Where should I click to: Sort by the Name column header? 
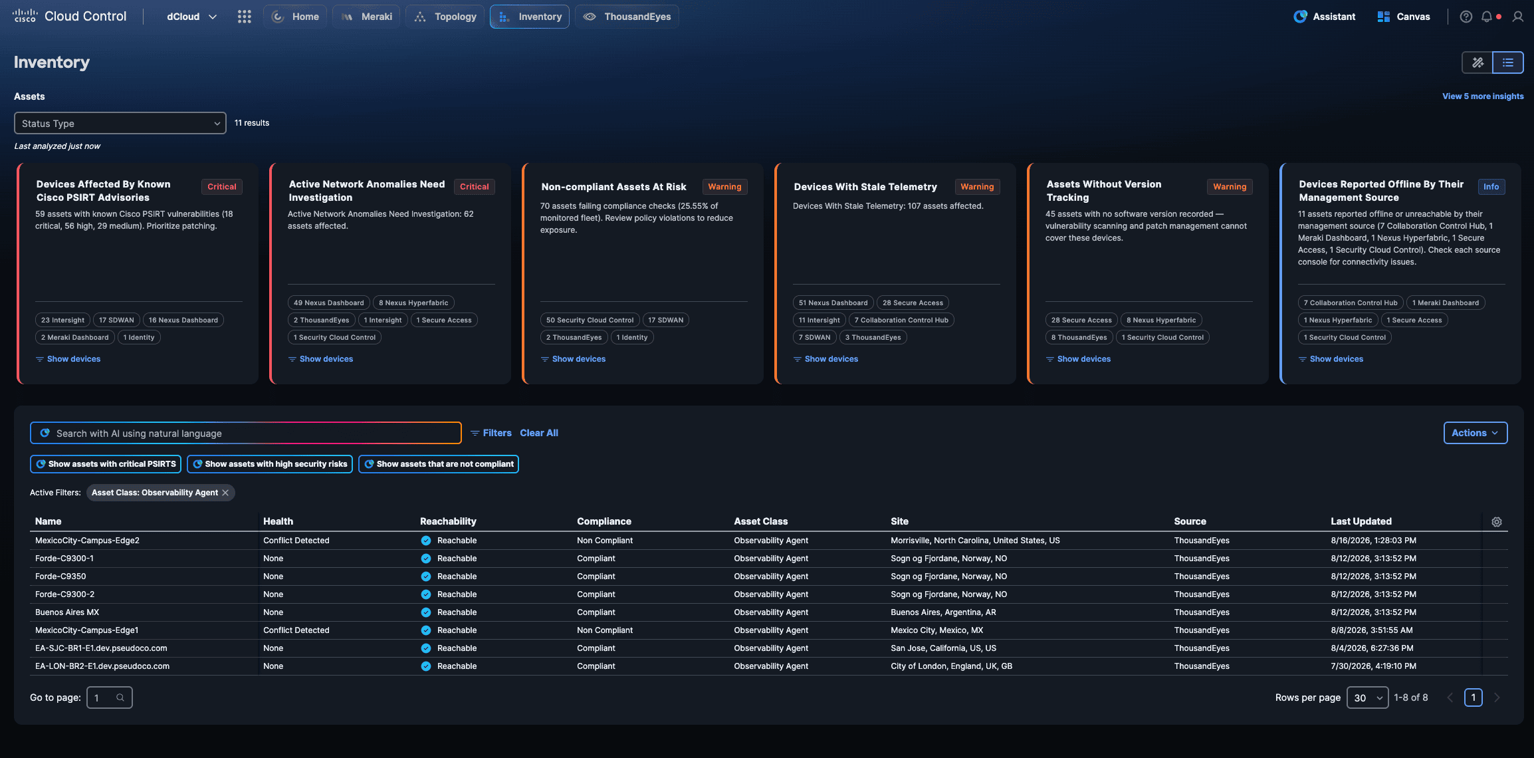(x=49, y=521)
